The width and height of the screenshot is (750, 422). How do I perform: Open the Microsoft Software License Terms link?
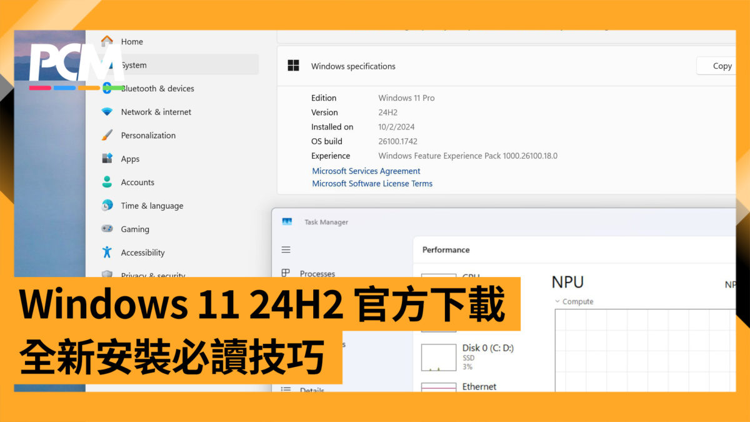click(x=372, y=183)
